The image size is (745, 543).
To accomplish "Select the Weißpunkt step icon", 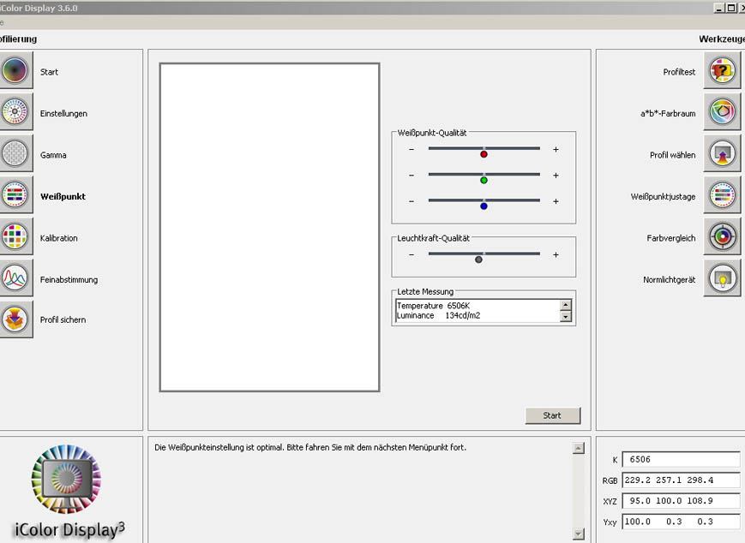I will (x=15, y=196).
